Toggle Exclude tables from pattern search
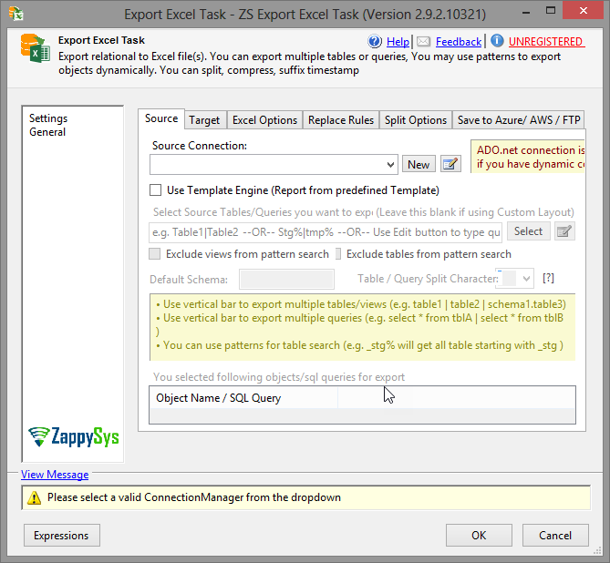Viewport: 610px width, 563px height. click(338, 254)
